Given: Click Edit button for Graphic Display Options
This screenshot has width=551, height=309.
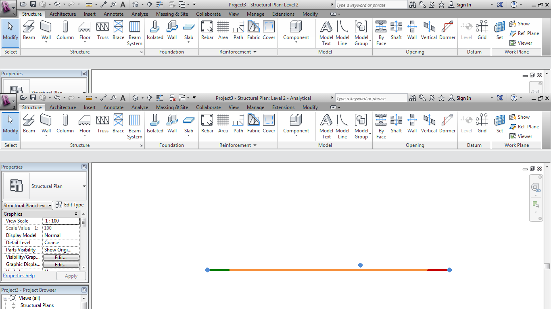Looking at the screenshot, I should tap(61, 265).
